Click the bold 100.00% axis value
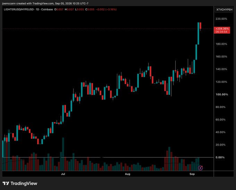Screen dimensions: 236x190 point(222,94)
